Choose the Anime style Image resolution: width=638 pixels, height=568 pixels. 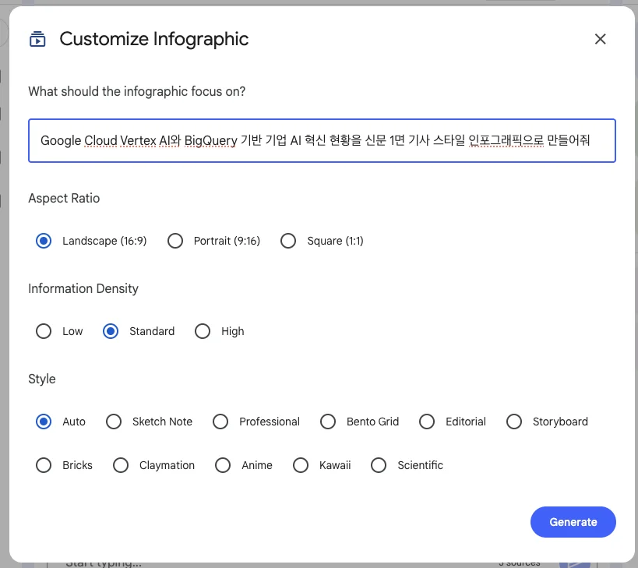[x=223, y=465]
